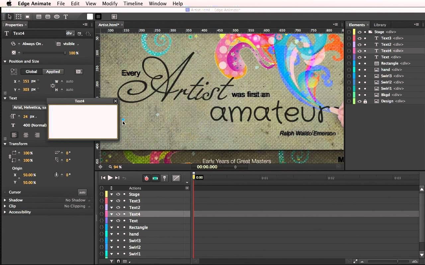
Task: Click the black border color swatch
Action: [x=98, y=17]
